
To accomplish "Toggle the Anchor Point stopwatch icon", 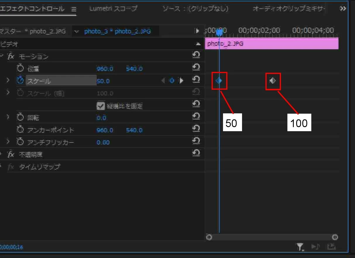I will point(20,130).
